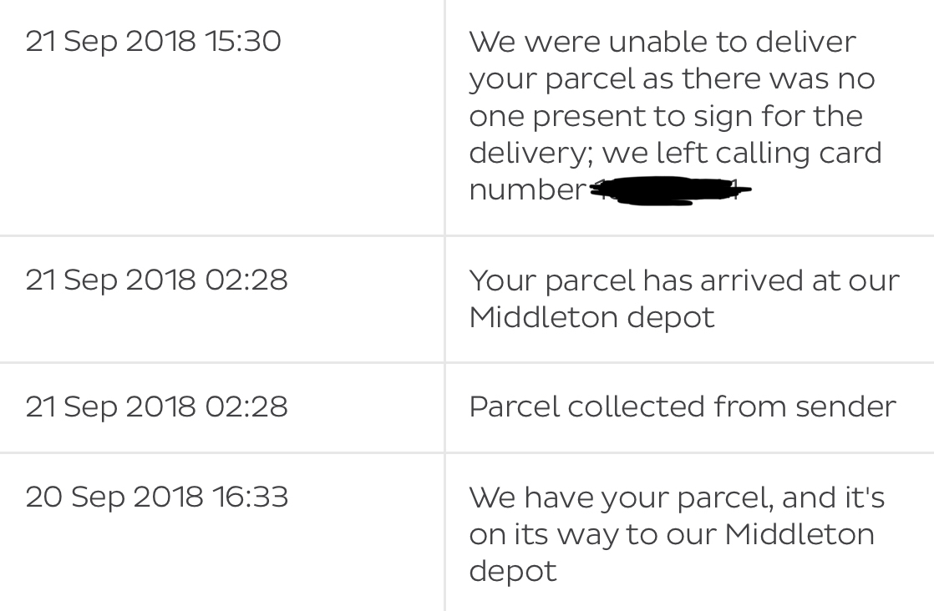Click the blacked-out calling card number
Screen dimensions: 934x611
point(670,191)
